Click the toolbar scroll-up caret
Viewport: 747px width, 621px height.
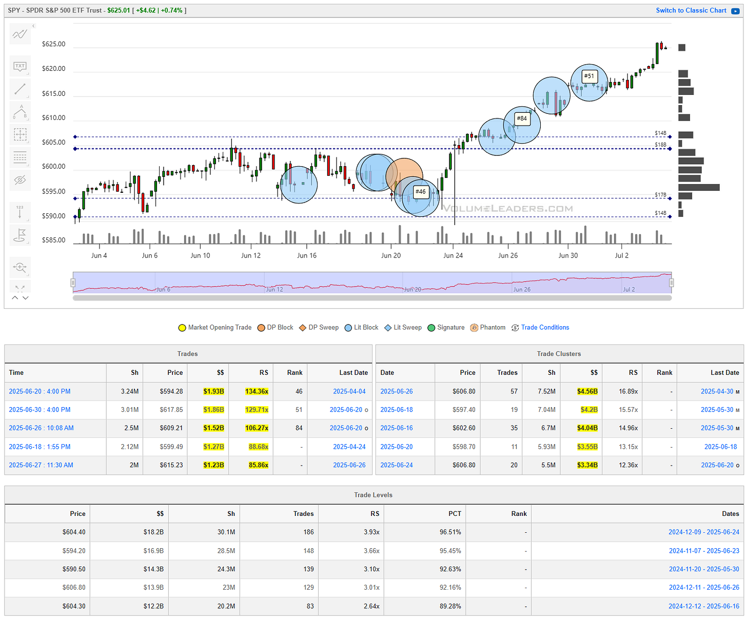(x=15, y=297)
